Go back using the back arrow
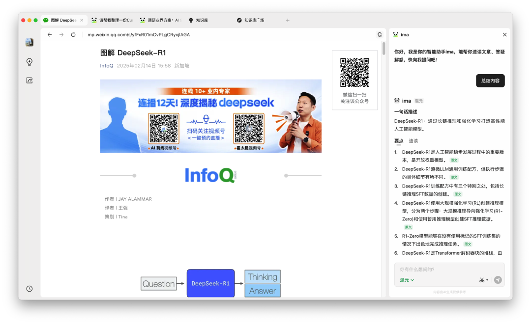 50,34
